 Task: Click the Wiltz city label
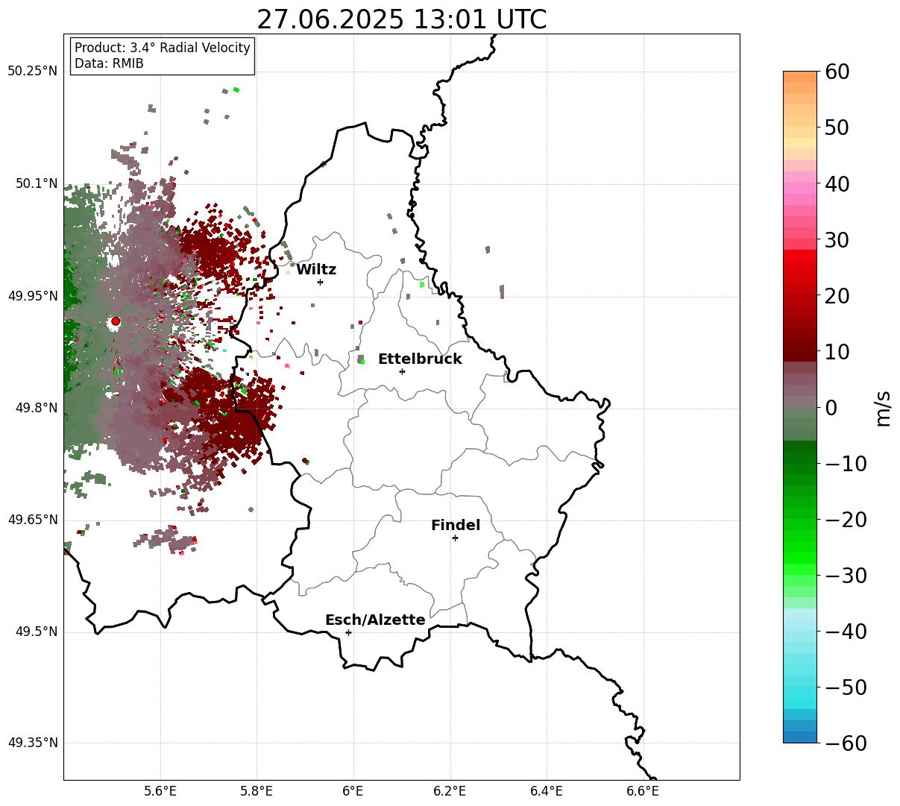(316, 270)
